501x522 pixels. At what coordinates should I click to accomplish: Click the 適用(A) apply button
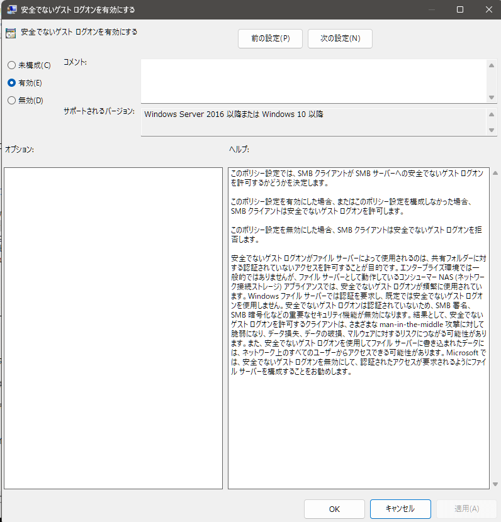click(466, 509)
